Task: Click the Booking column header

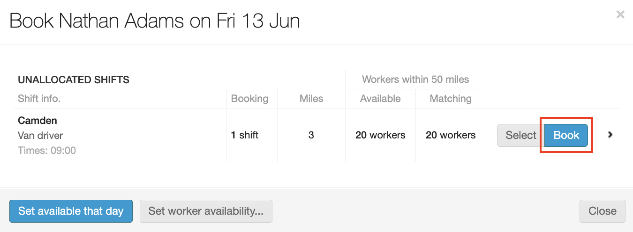Action: [x=249, y=99]
